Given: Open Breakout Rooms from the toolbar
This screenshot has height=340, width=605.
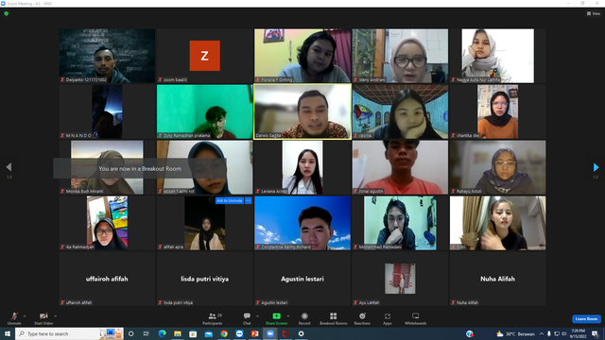Looking at the screenshot, I should coord(334,318).
